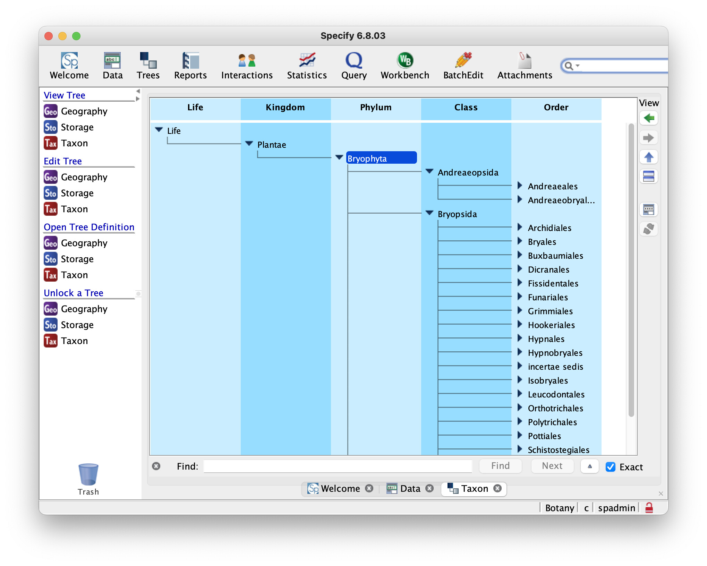Open the Reports toolbar icon
The width and height of the screenshot is (707, 566).
pyautogui.click(x=190, y=66)
